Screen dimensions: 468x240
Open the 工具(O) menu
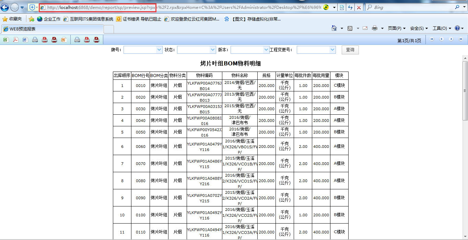(442, 28)
